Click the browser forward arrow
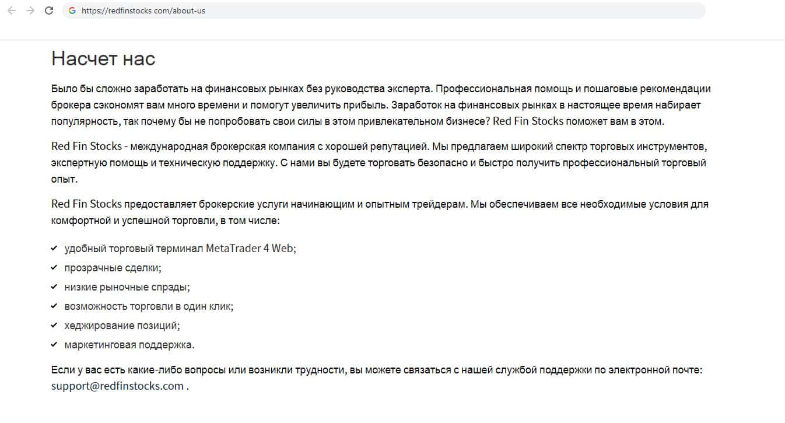Image resolution: width=785 pixels, height=423 pixels. [30, 11]
